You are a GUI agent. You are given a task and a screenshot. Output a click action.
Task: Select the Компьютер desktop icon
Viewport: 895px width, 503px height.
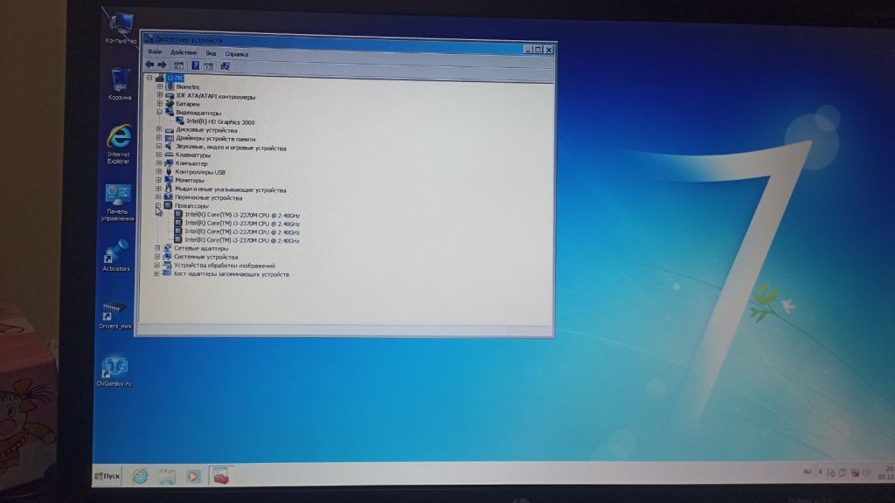121,29
